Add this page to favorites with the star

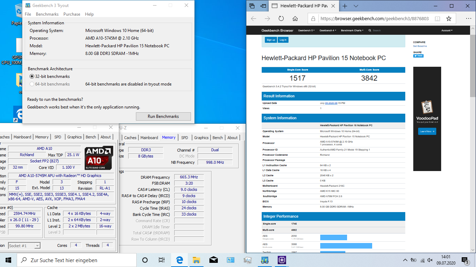(x=449, y=18)
